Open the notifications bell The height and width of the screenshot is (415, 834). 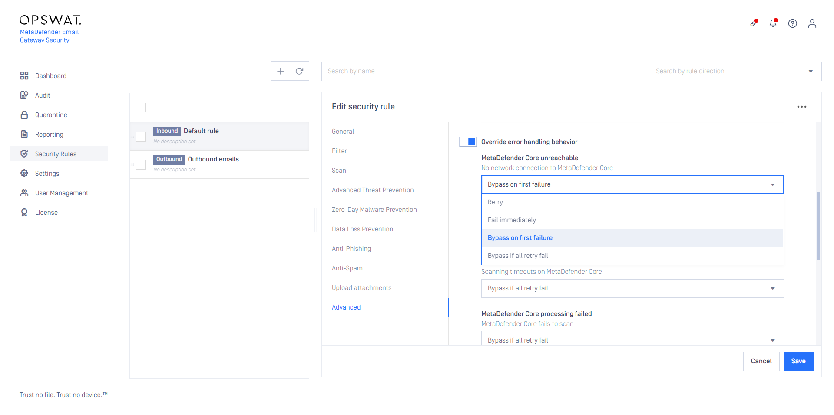773,23
